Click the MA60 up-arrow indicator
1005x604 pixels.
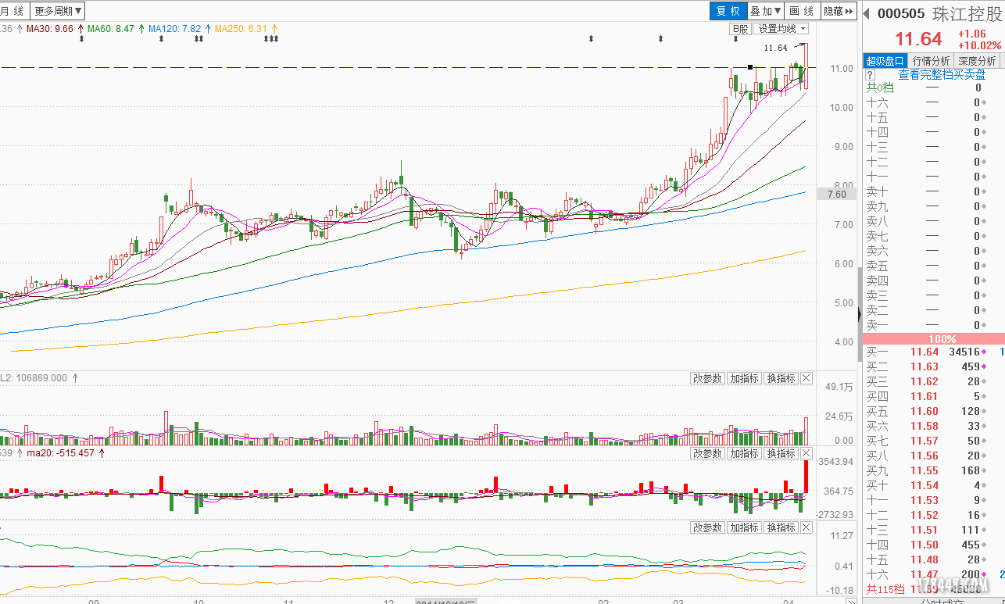[x=140, y=29]
